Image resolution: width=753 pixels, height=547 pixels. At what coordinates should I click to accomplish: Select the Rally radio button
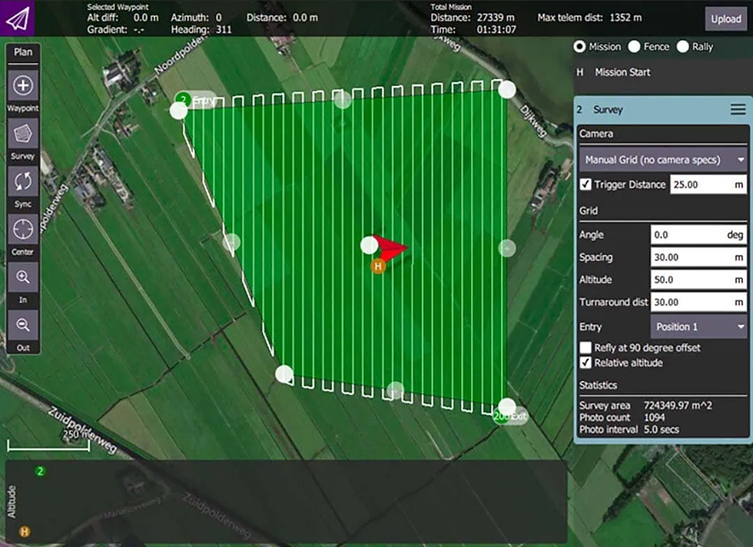point(682,47)
